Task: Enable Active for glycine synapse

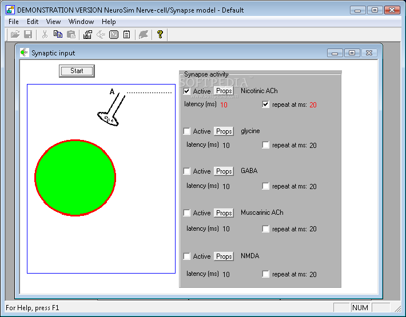Action: (x=186, y=131)
